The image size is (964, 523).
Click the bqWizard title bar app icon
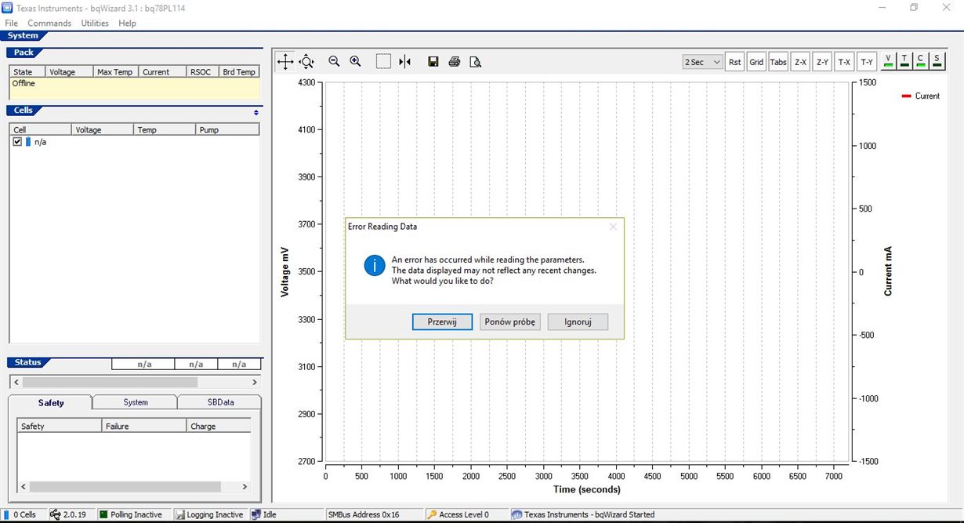click(8, 7)
